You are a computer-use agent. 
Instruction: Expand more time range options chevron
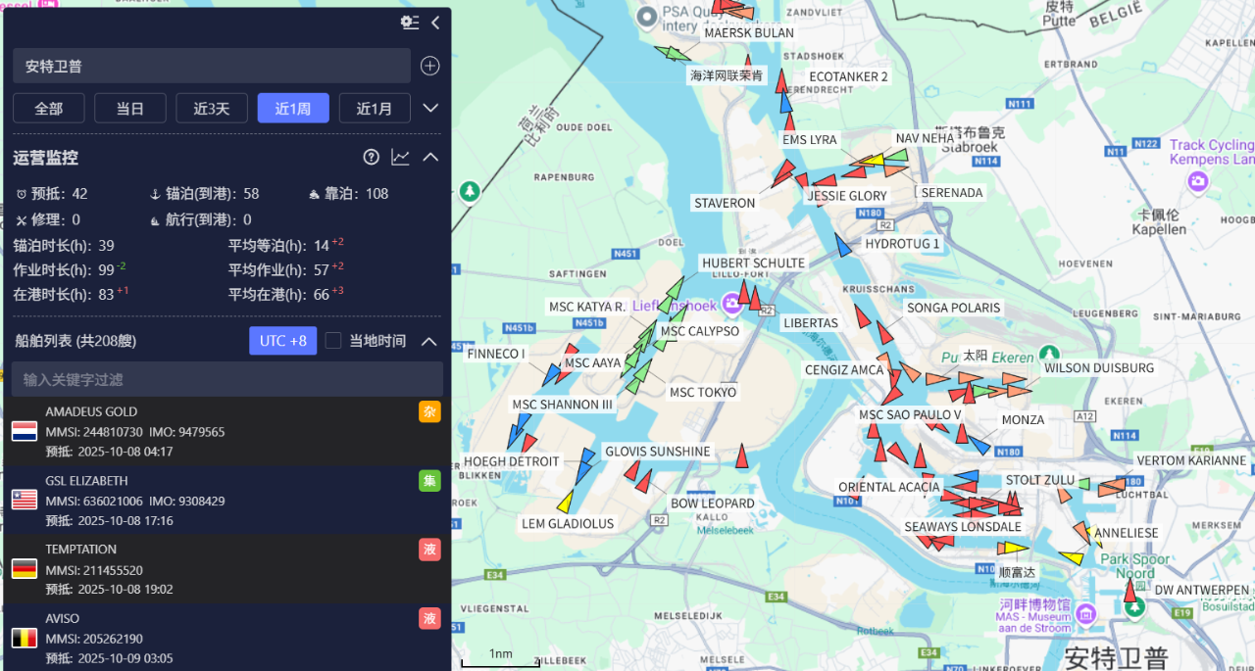pyautogui.click(x=429, y=108)
